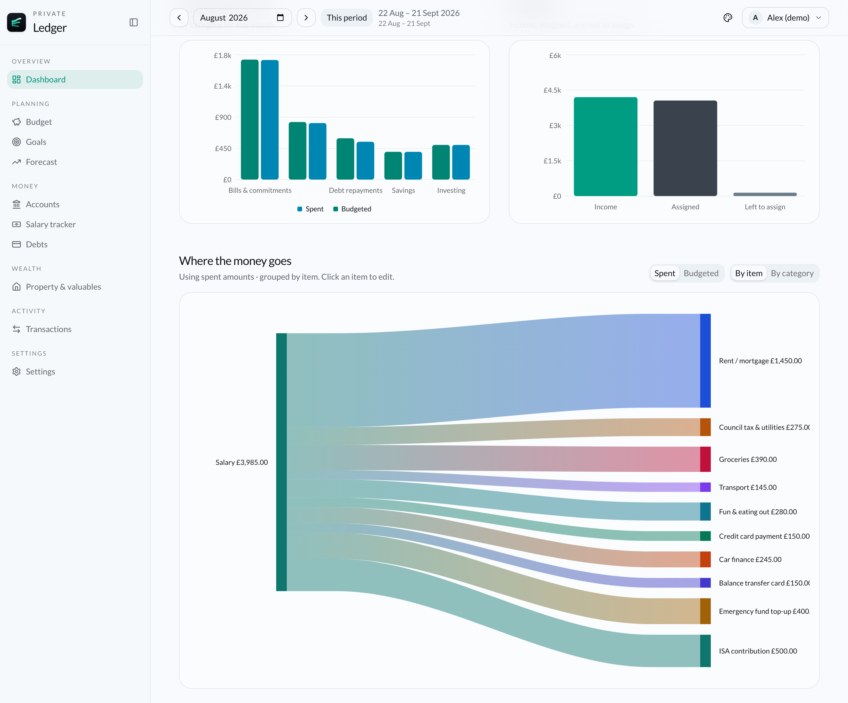The height and width of the screenshot is (703, 848).
Task: Click the Fun & eating out £280.00 label
Action: [758, 512]
